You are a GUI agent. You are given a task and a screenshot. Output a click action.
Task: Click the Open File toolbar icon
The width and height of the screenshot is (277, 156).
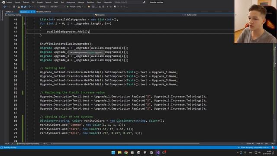pyautogui.click(x=19, y=7)
